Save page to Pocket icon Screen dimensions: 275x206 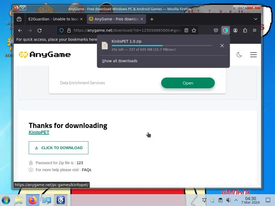pyautogui.click(x=216, y=30)
